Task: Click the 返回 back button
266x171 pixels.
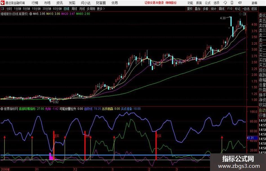Action: [254, 9]
